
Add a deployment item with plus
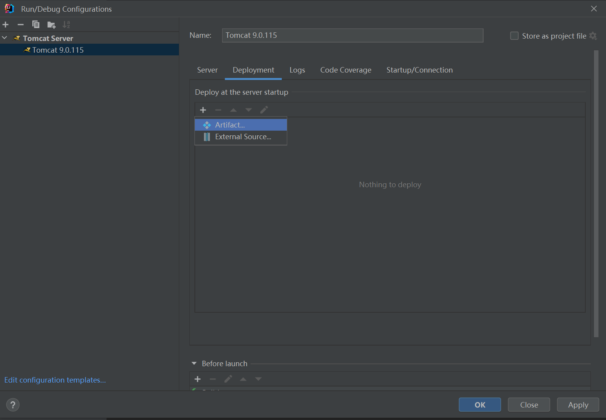point(203,110)
